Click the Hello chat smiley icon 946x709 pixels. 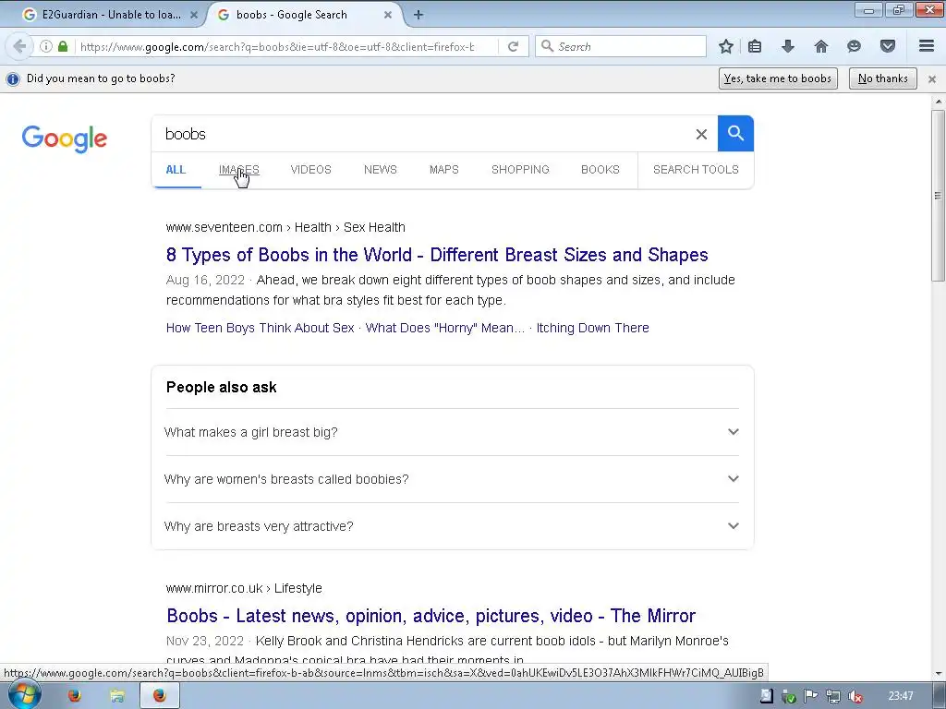click(854, 46)
